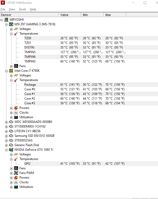Click the MRYOSHII computer icon
Screen dimensions: 158x199
(6, 20)
